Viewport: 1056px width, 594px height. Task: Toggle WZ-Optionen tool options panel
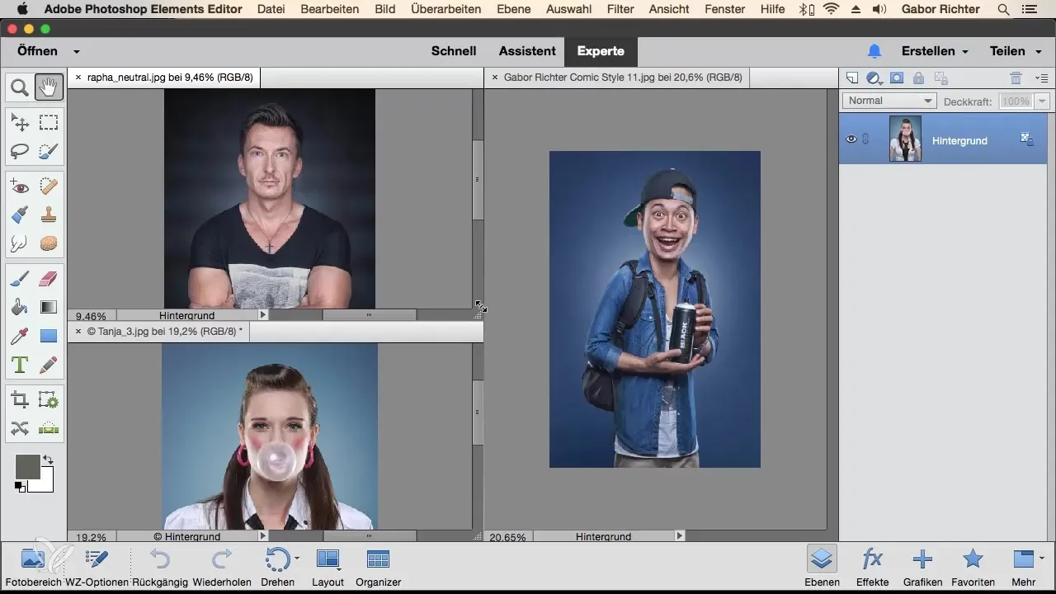click(97, 567)
